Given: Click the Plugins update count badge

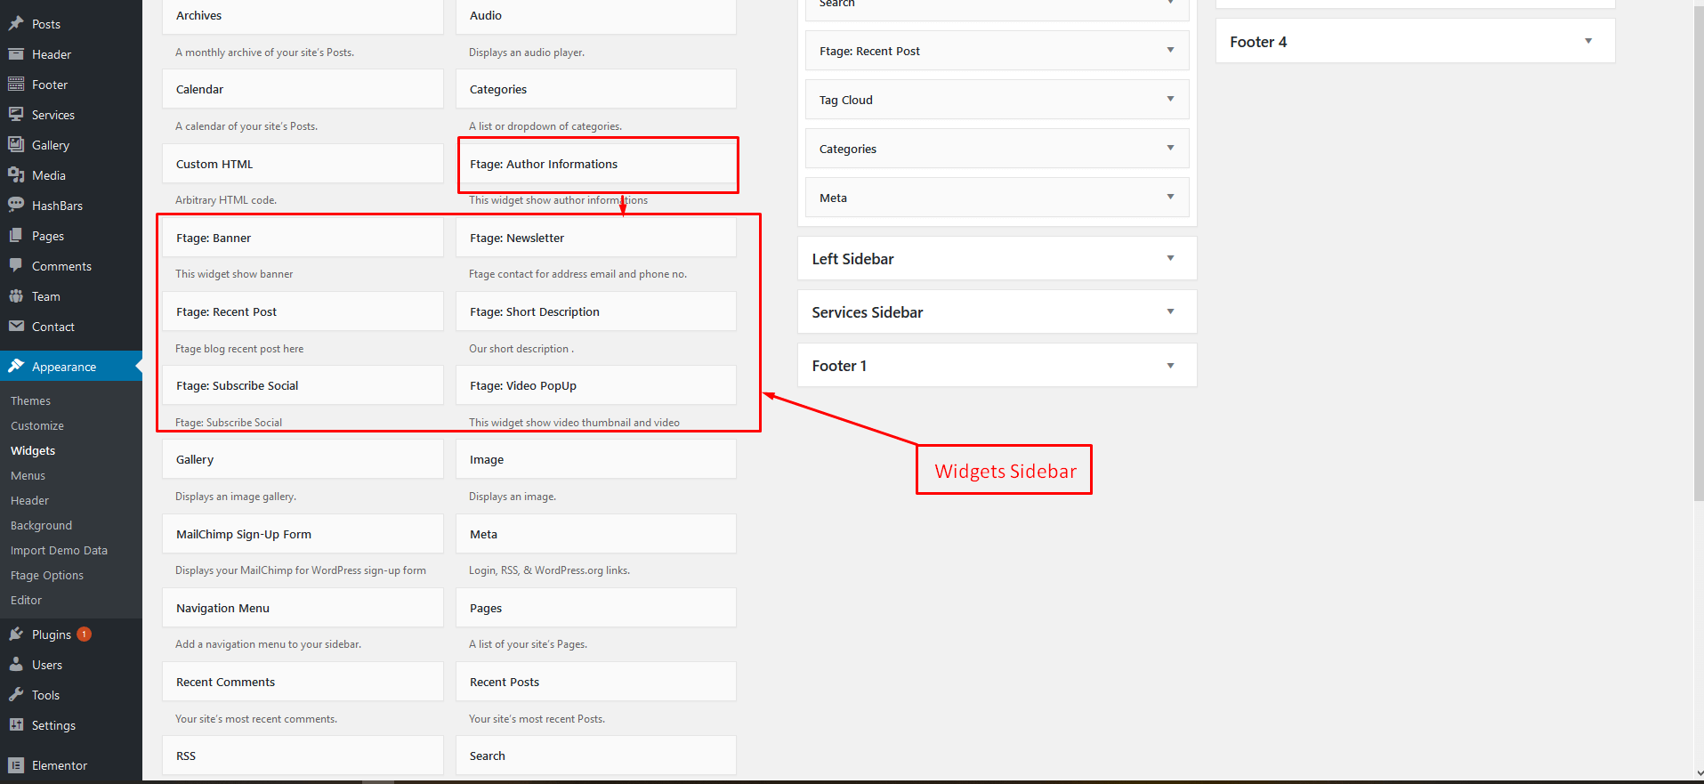Looking at the screenshot, I should coord(84,634).
